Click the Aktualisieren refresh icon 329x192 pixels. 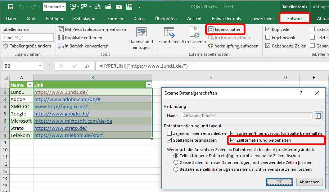(193, 32)
